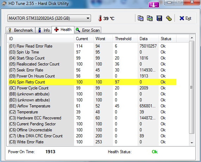Click data value 2009
This screenshot has height=162, width=201.
click(x=144, y=88)
